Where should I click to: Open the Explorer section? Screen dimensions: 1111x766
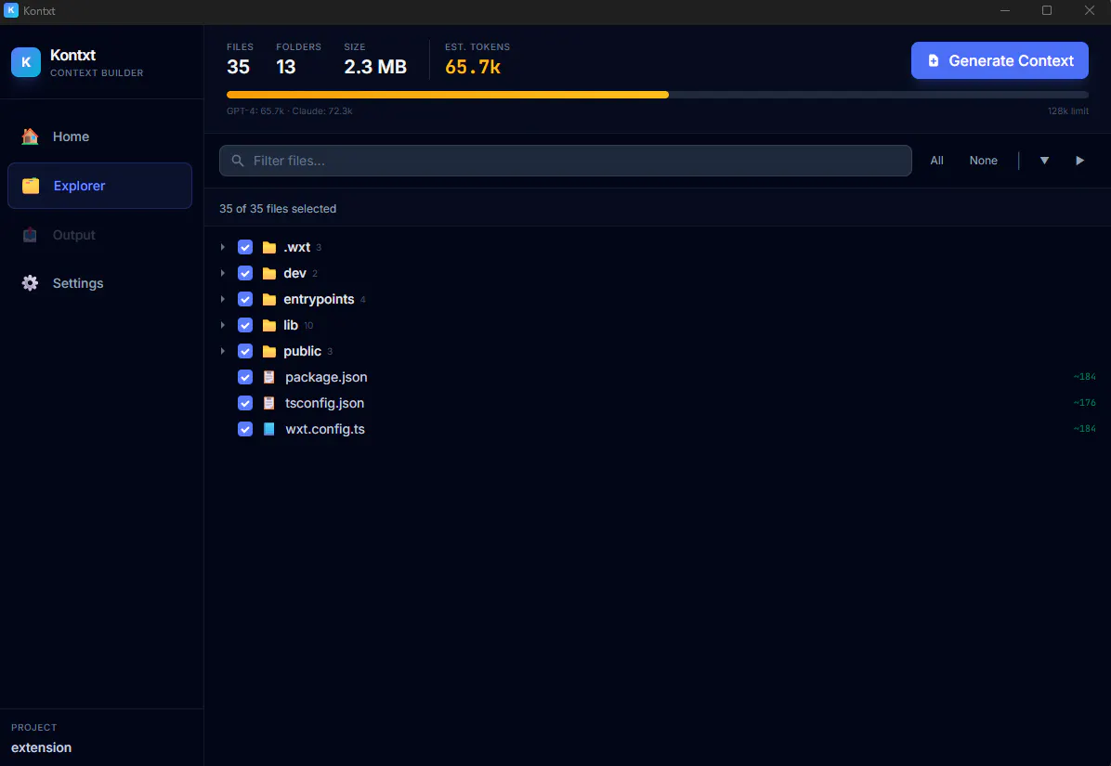click(100, 186)
